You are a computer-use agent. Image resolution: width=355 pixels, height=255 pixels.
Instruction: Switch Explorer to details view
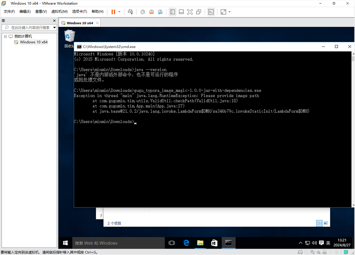[320, 223]
